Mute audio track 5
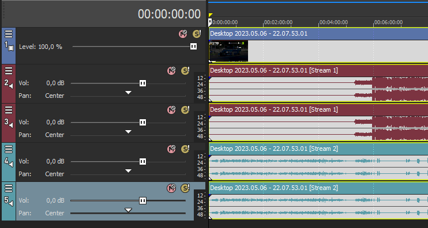428x228 pixels. pyautogui.click(x=171, y=188)
